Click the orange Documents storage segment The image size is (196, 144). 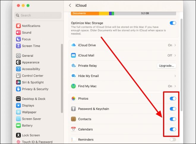coord(85,13)
